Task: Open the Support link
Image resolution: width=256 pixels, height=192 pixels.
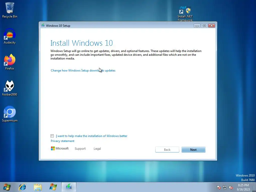Action: [x=80, y=148]
